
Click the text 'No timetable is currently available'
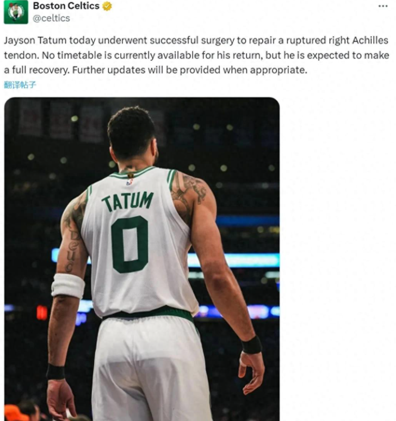pos(121,55)
